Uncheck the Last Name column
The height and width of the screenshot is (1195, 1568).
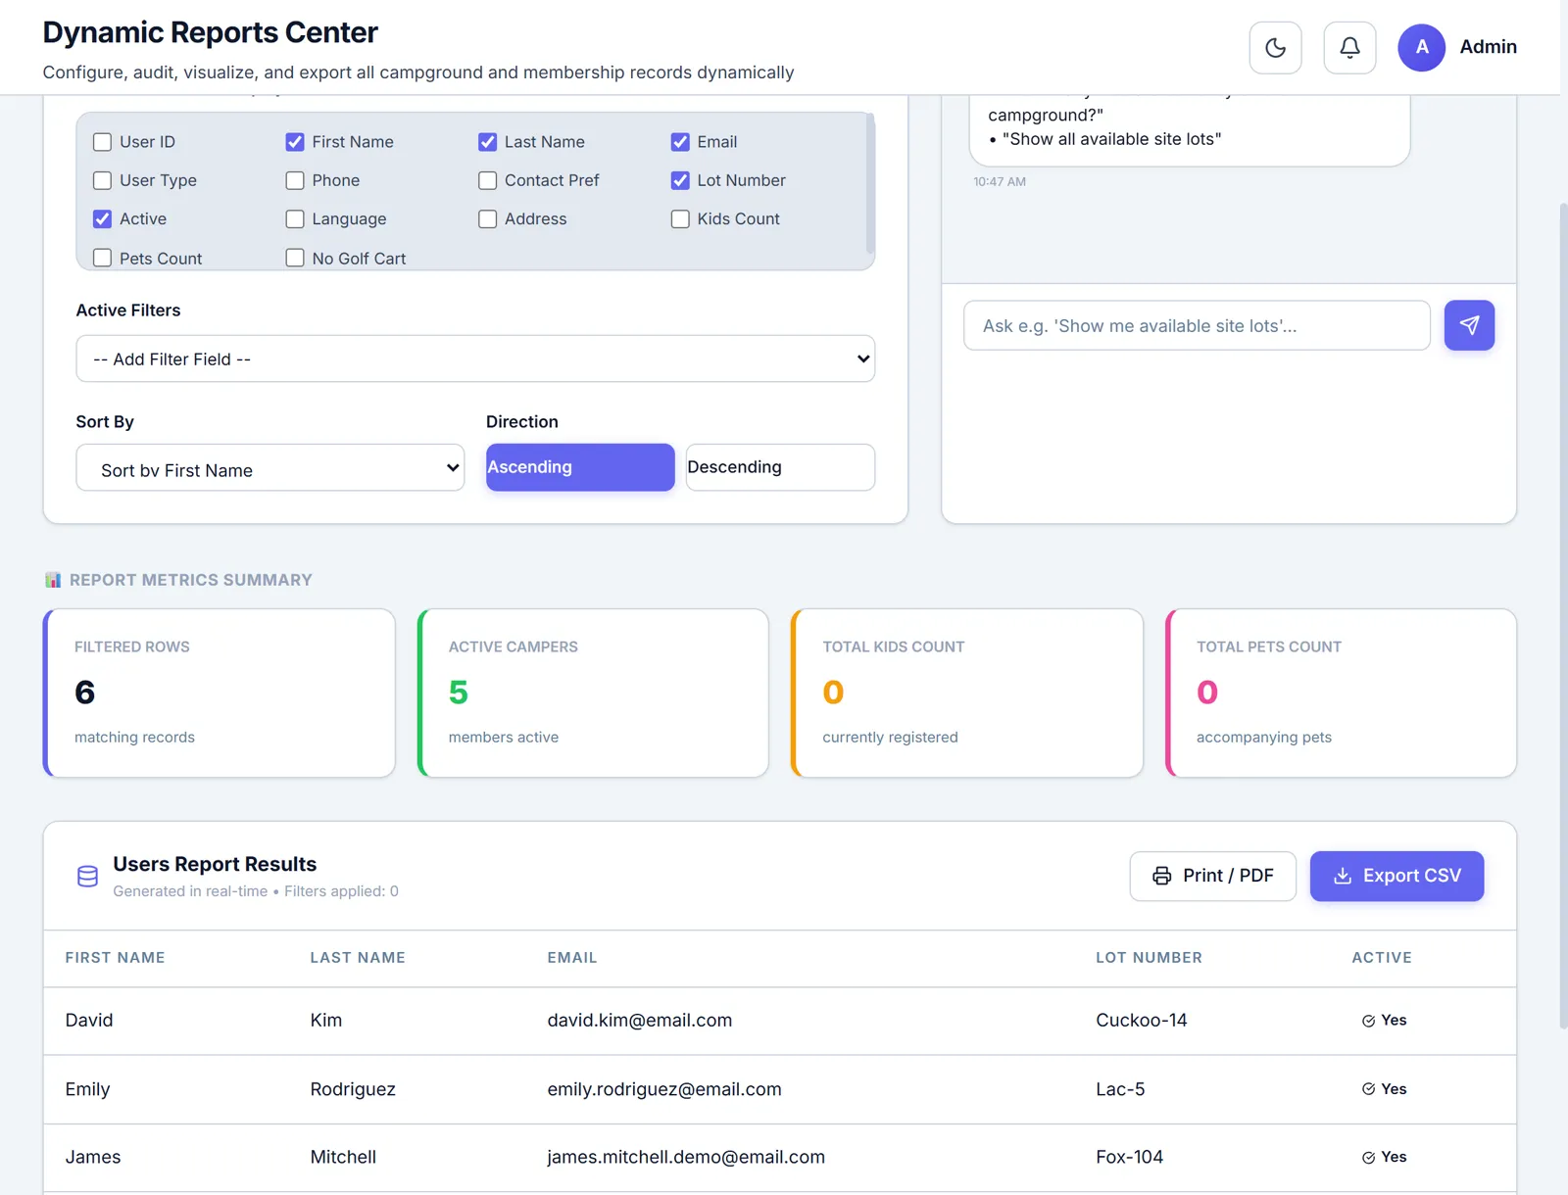[487, 142]
